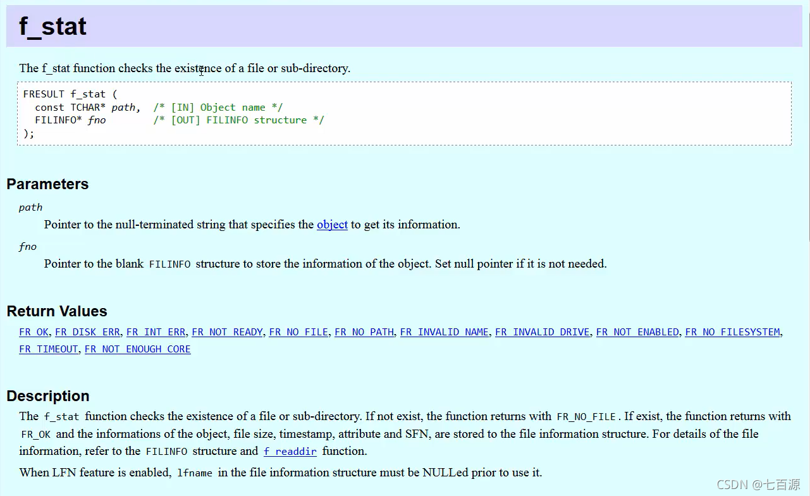Screen dimensions: 810x496
Task: Open the FR_NOT_ENABLED link
Action: coord(637,332)
